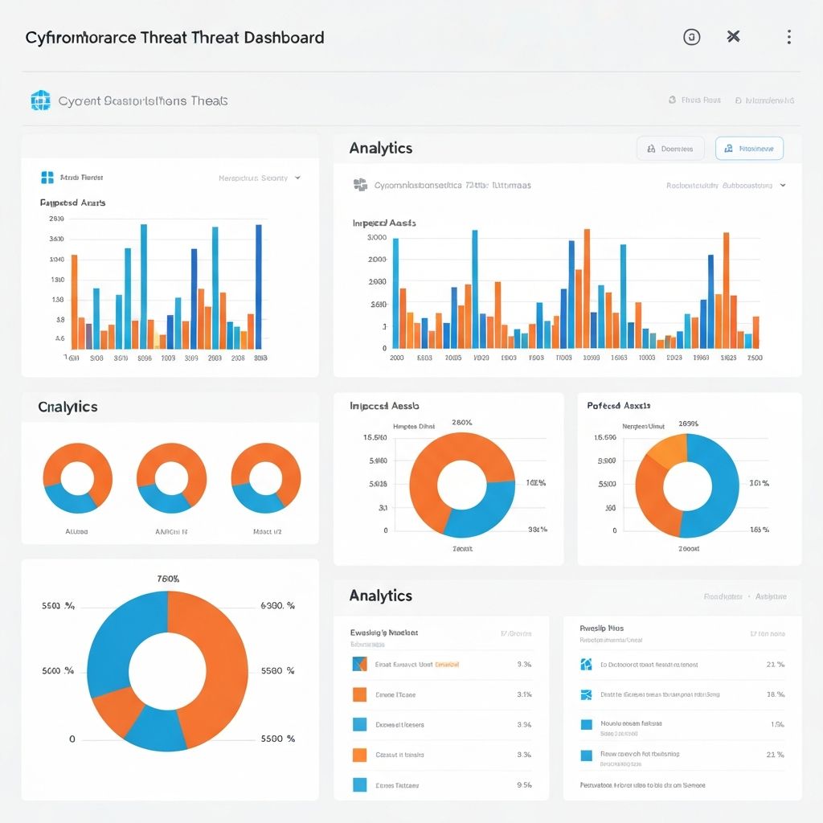
Task: Click the clock icon in the header bar
Action: coord(673,100)
